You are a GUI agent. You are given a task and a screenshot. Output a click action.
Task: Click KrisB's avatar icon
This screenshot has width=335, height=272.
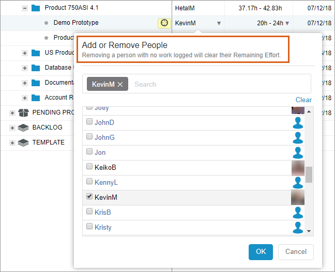(298, 213)
